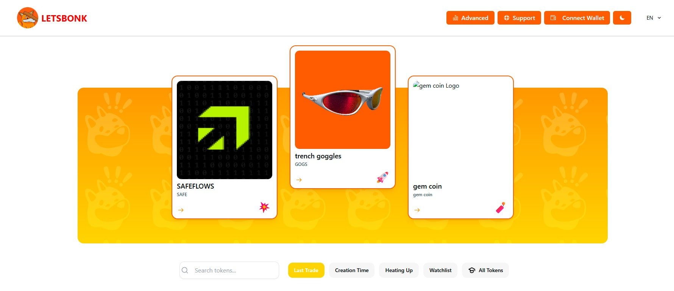The width and height of the screenshot is (674, 291).
Task: Select the Last Trade filter tab
Action: tap(306, 270)
